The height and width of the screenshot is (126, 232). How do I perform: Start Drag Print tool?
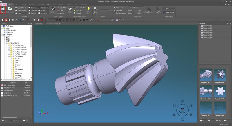pos(158,10)
